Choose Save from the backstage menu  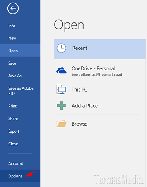[x=20, y=63]
